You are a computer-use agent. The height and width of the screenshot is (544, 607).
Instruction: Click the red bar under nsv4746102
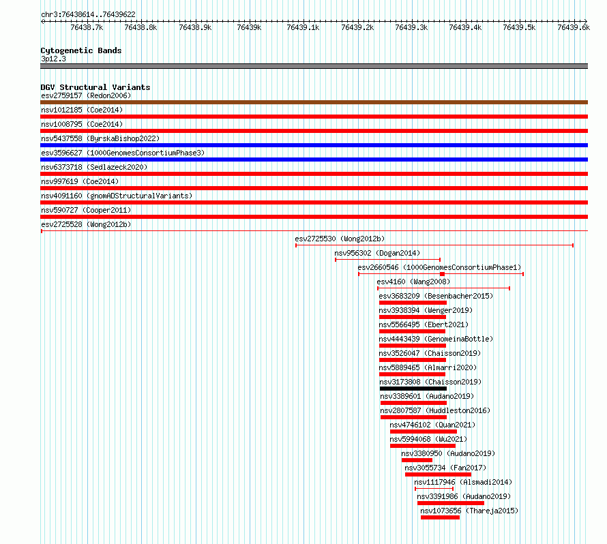(424, 432)
